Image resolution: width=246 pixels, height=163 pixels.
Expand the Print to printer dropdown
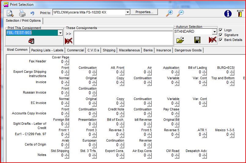(x=128, y=12)
